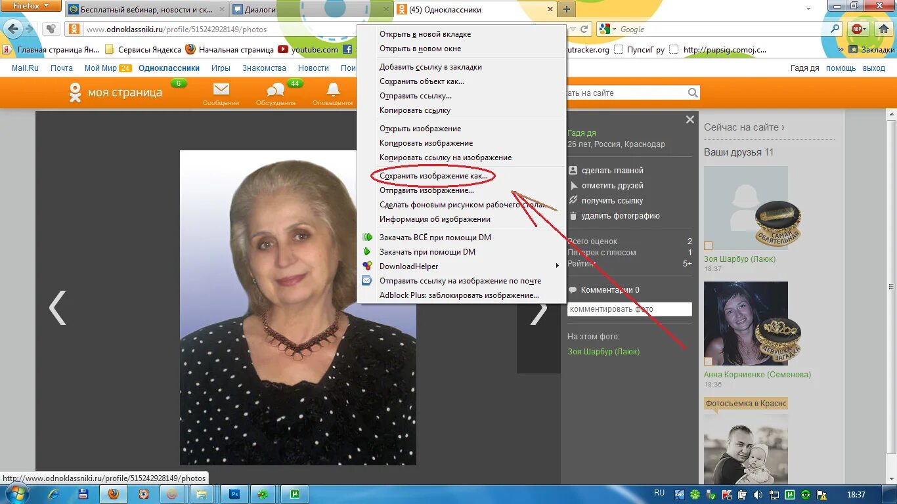Open the Firefox menu dropdown button
897x504 pixels.
31,6
